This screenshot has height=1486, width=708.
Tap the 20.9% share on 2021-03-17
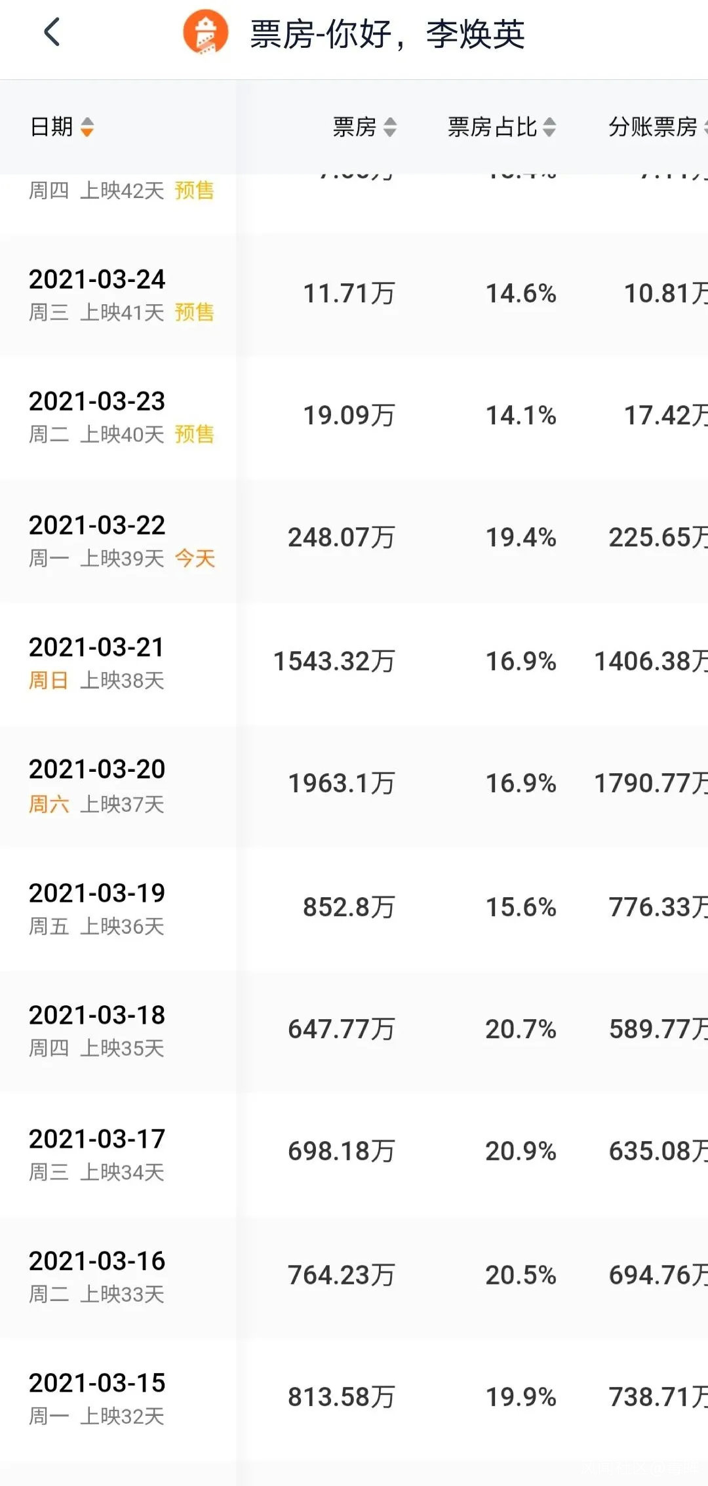pyautogui.click(x=521, y=1152)
